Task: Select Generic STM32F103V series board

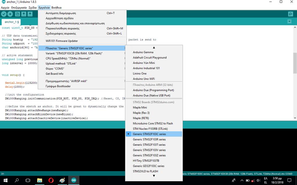Action: pos(154,150)
